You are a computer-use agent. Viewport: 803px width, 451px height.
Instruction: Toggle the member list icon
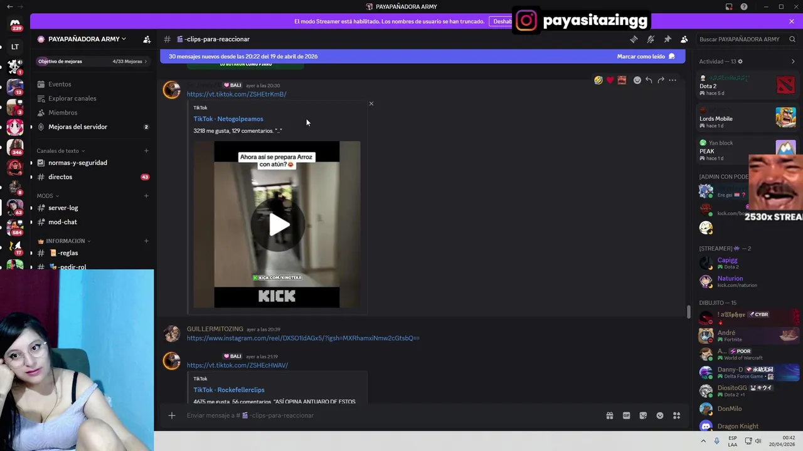[684, 39]
